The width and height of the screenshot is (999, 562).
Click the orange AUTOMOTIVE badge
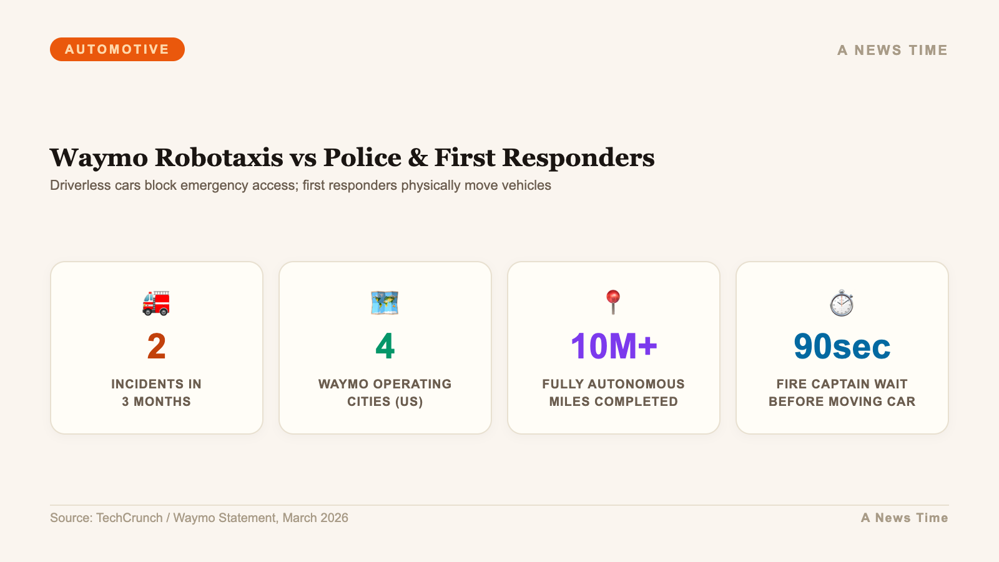click(117, 49)
